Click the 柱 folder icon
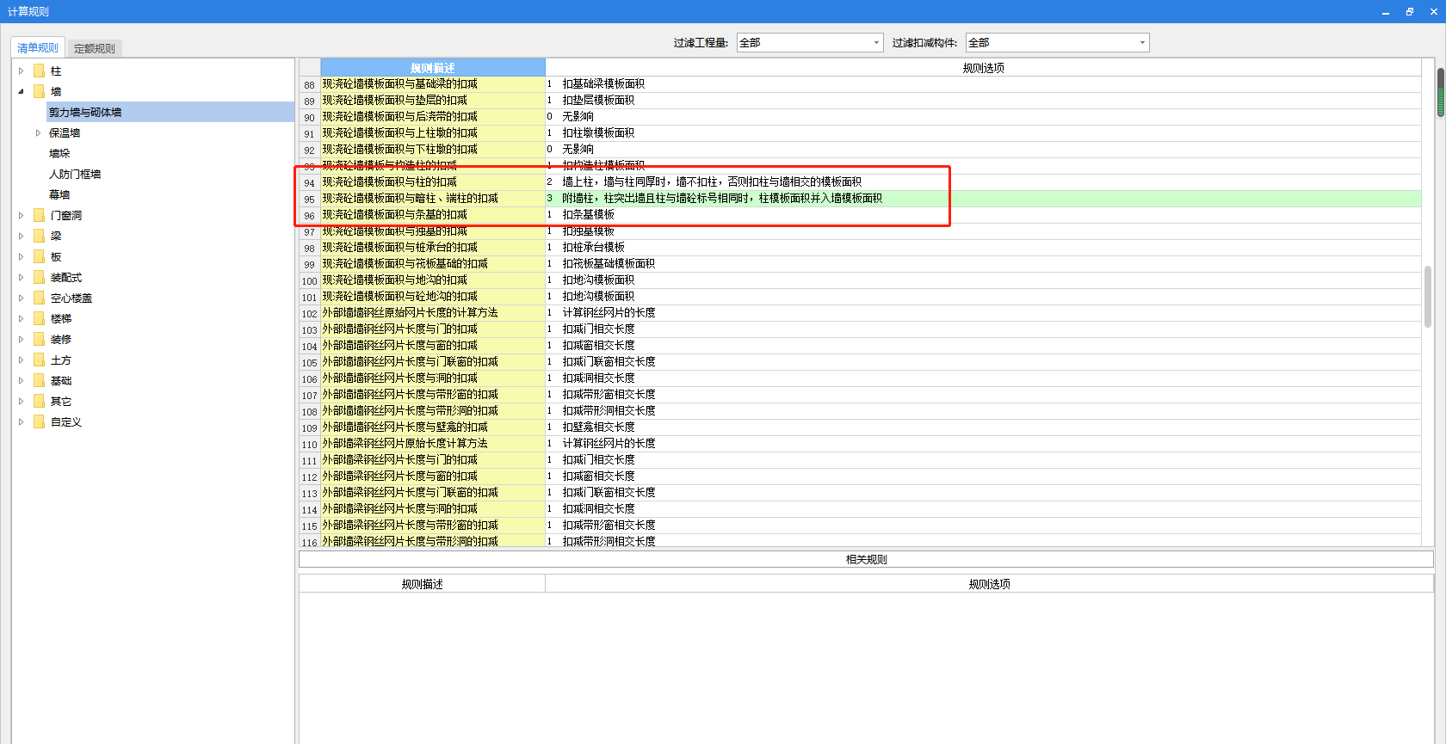Image resolution: width=1446 pixels, height=744 pixels. 39,71
